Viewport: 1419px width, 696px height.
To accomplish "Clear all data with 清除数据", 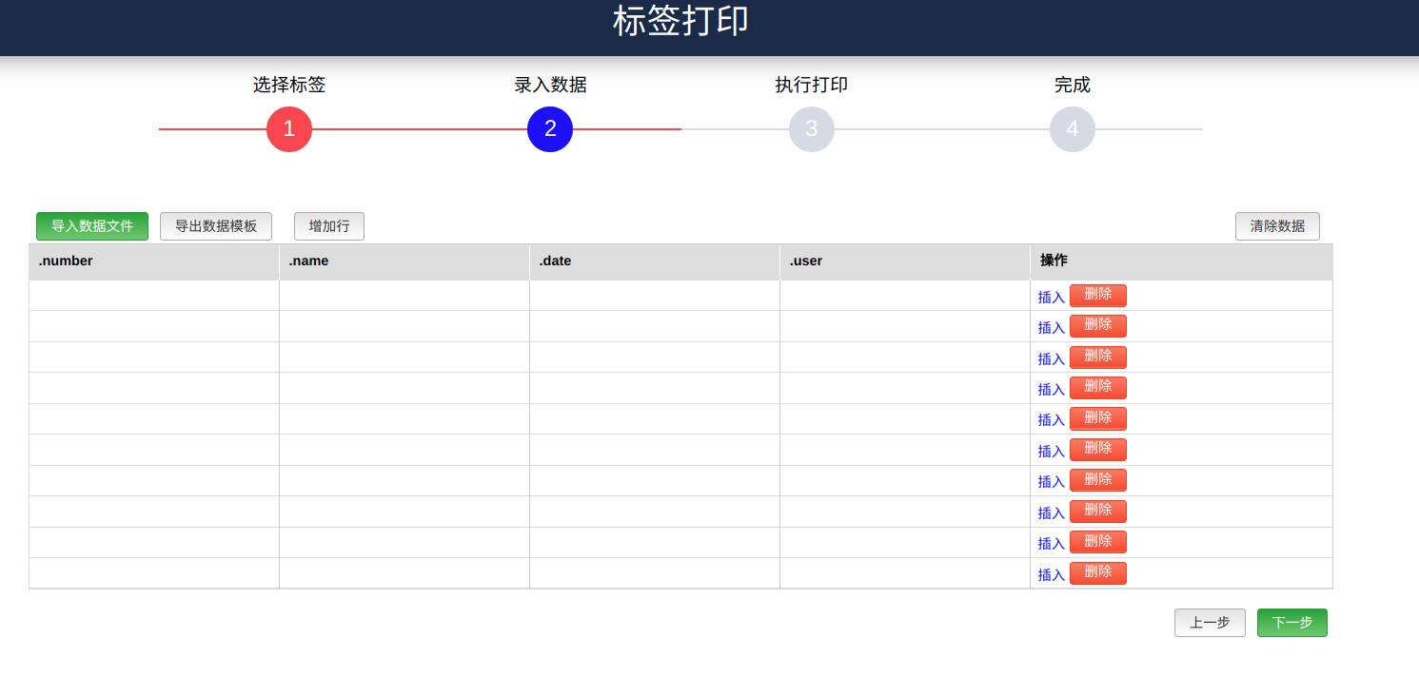I will click(x=1277, y=226).
